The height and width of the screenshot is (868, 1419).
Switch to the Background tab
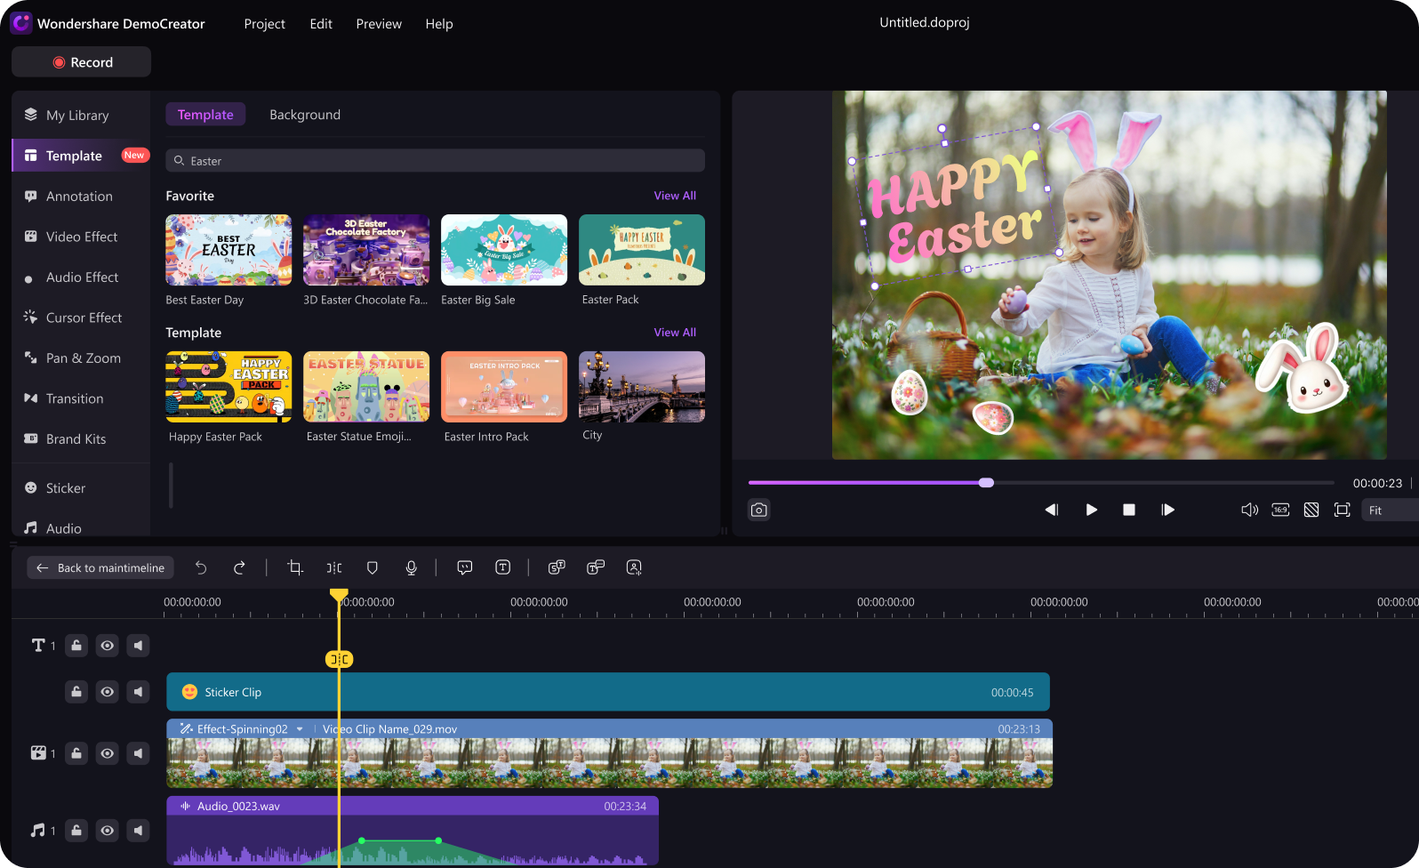coord(305,115)
